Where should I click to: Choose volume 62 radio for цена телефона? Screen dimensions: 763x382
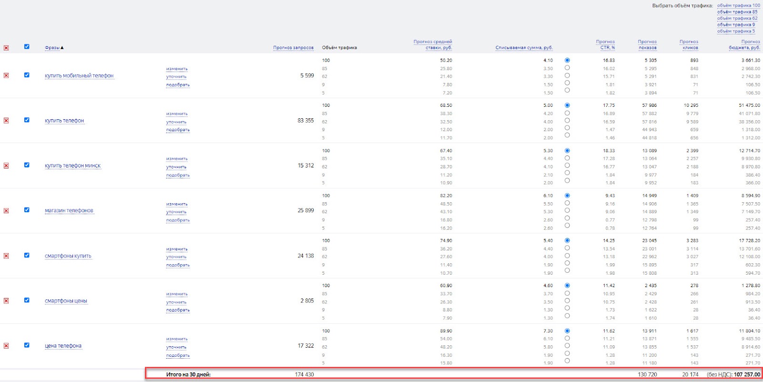point(567,346)
